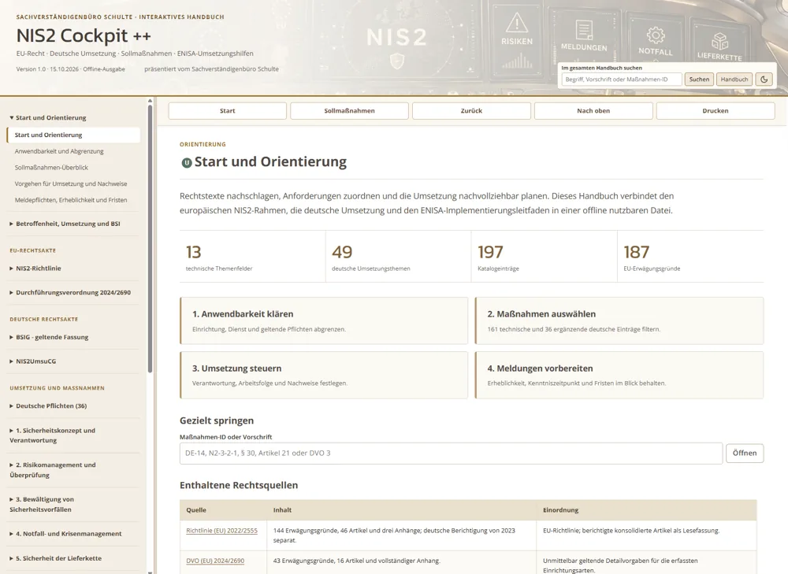The image size is (788, 574).
Task: Expand Betroffenheit, Umsetzung und BSI
Action: coord(65,224)
